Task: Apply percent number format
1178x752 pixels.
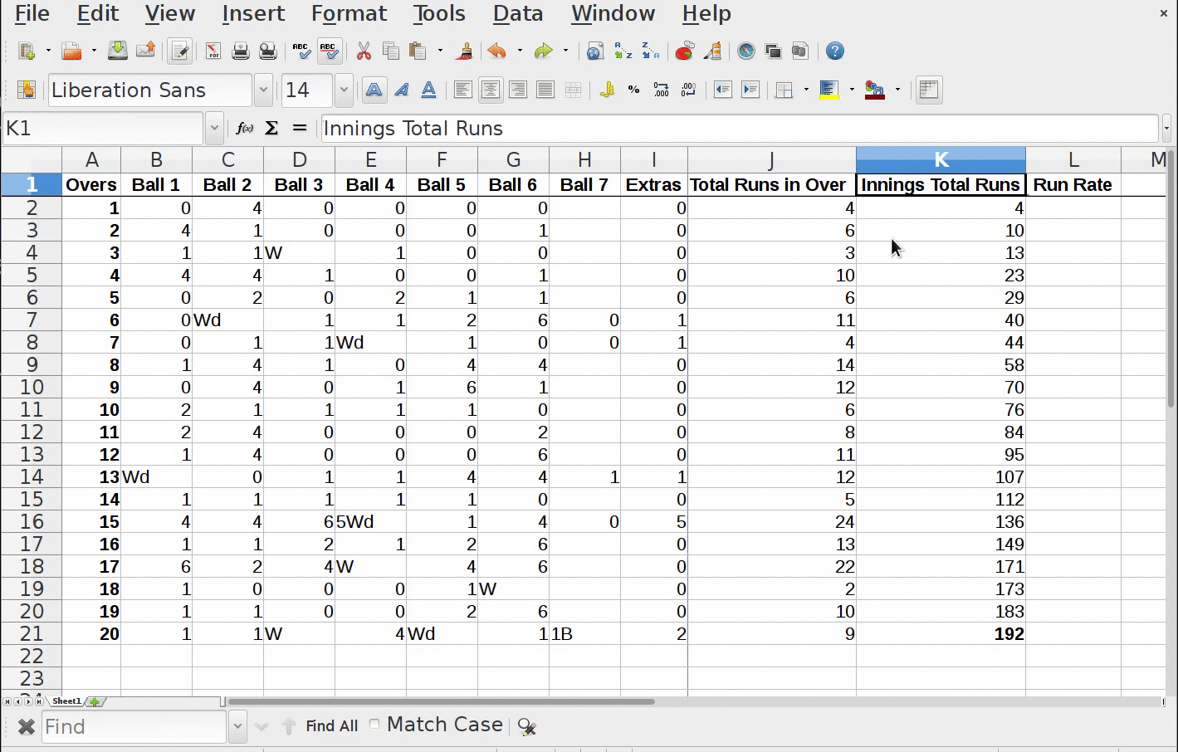Action: point(633,90)
